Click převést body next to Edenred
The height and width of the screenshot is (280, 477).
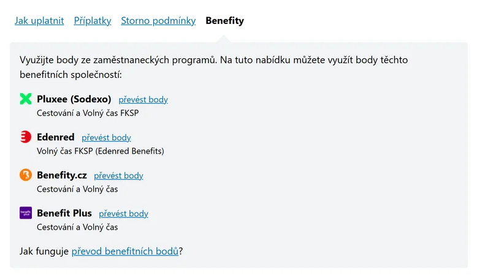point(106,138)
